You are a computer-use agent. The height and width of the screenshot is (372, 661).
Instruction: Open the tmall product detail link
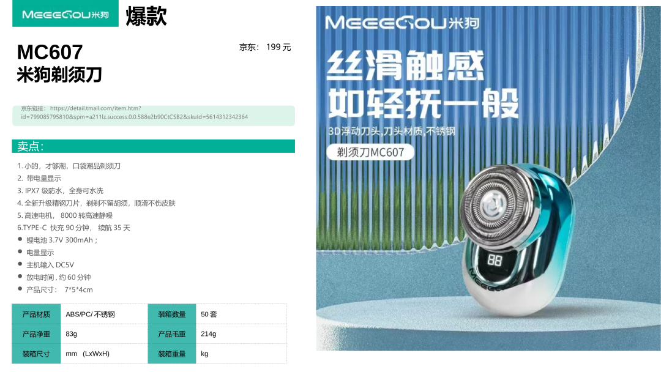(135, 113)
